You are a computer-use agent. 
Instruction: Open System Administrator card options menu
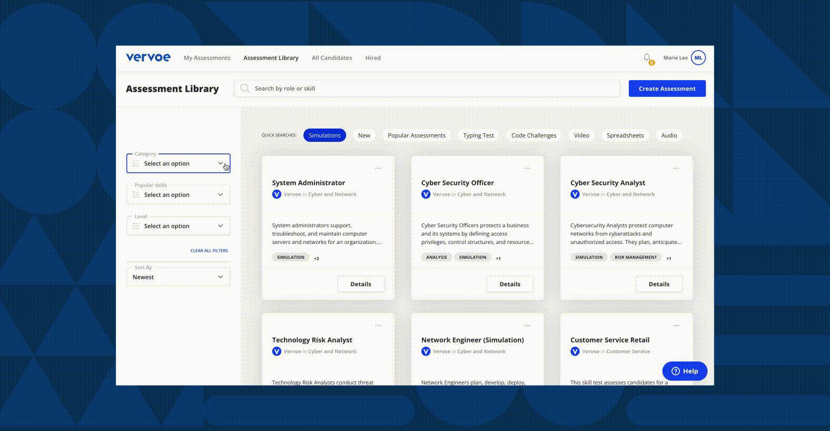[x=378, y=169]
